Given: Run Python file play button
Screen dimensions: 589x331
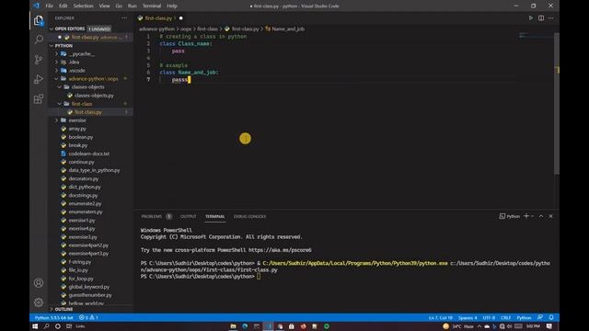Looking at the screenshot, I should [530, 18].
